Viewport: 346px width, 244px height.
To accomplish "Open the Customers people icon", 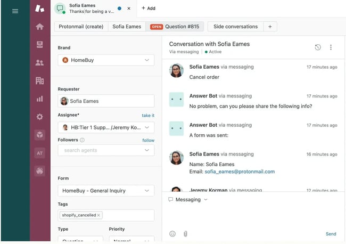I will point(40,63).
